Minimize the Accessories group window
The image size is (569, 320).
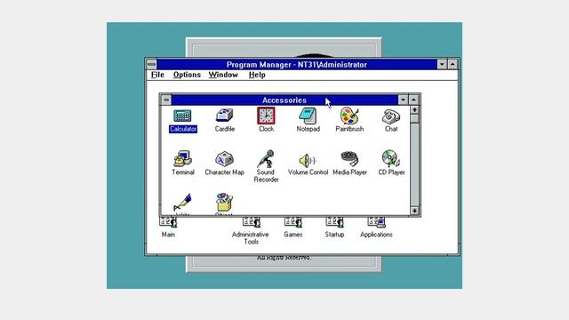pos(403,100)
